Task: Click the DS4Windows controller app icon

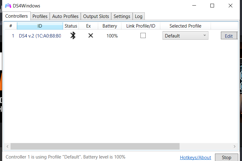Action: [8, 6]
